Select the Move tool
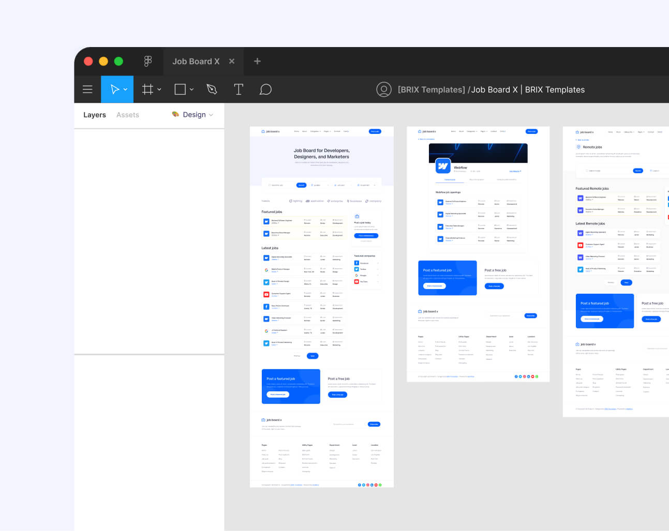This screenshot has width=669, height=531. [x=114, y=89]
